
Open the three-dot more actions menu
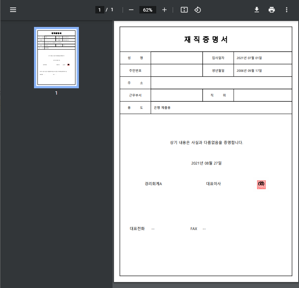[x=287, y=10]
